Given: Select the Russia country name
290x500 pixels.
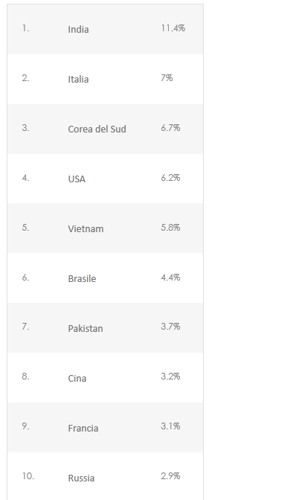Looking at the screenshot, I should tap(81, 478).
